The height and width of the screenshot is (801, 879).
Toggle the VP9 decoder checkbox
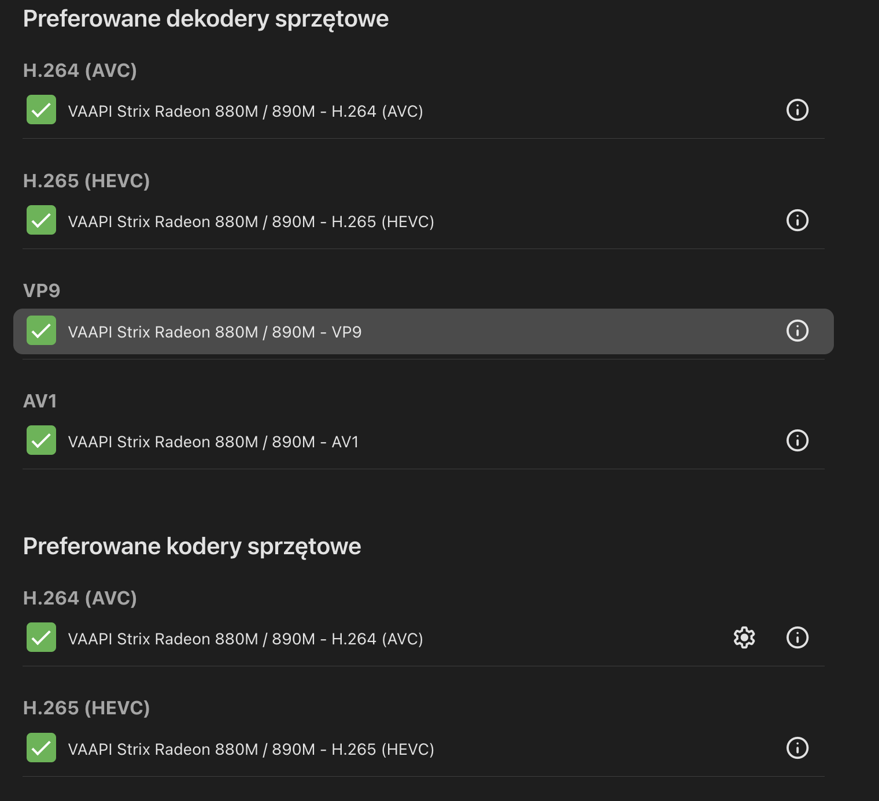[41, 331]
